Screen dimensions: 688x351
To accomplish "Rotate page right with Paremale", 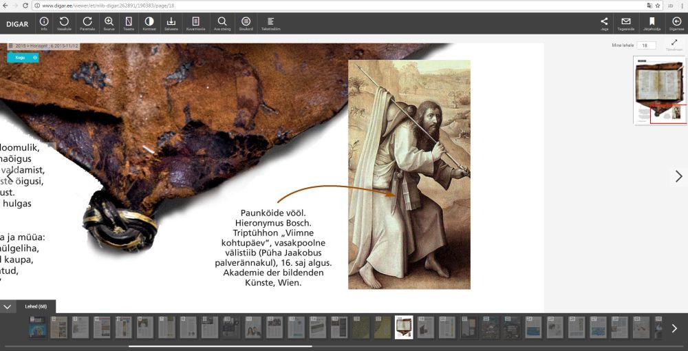I will [x=87, y=23].
